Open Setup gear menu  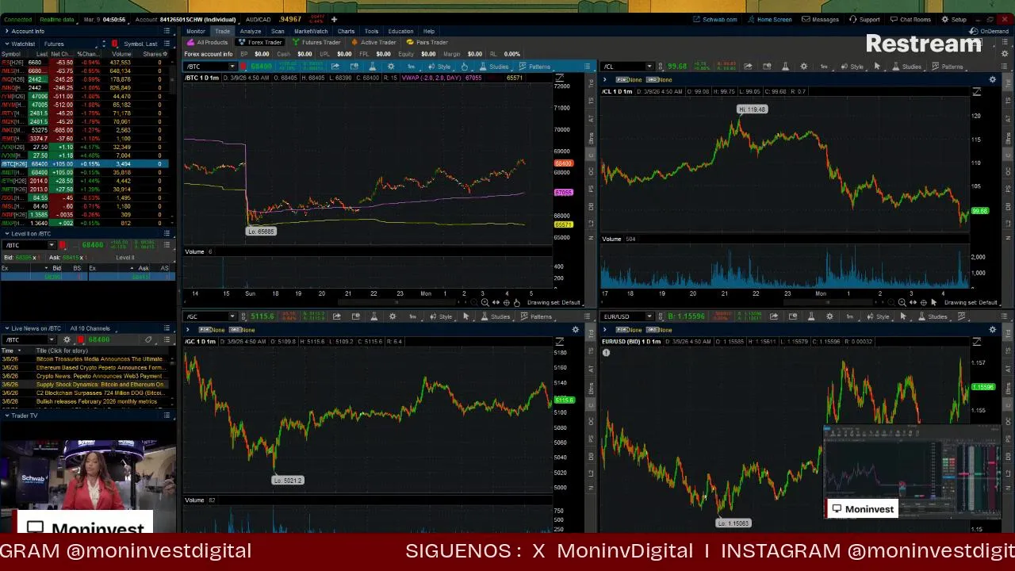(x=954, y=19)
